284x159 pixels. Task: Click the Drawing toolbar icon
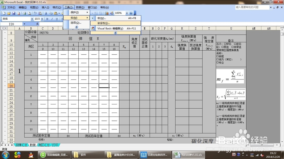point(112,13)
